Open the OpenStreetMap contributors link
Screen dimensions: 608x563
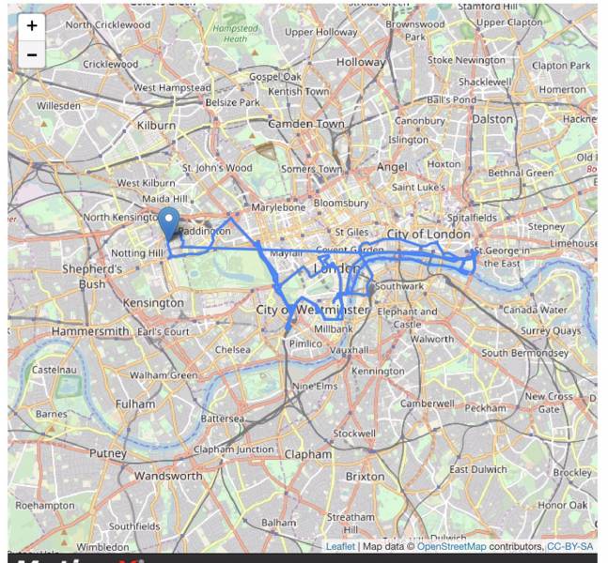click(x=451, y=546)
